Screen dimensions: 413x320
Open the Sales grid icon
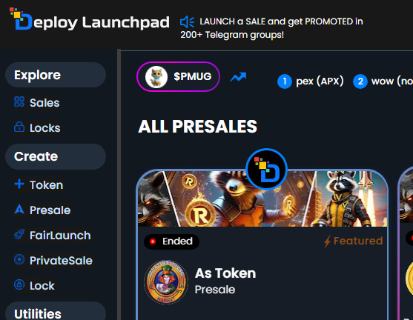point(19,101)
